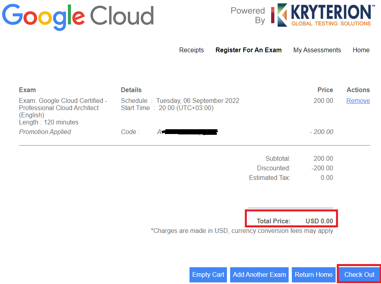Click the promotion discount - 200.00 value
The width and height of the screenshot is (381, 284).
coord(321,132)
